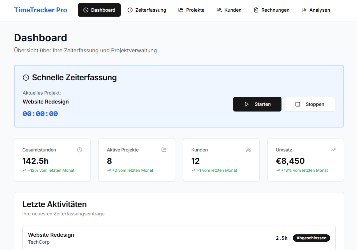Open the Website Redesign activity entry

[x=179, y=238]
